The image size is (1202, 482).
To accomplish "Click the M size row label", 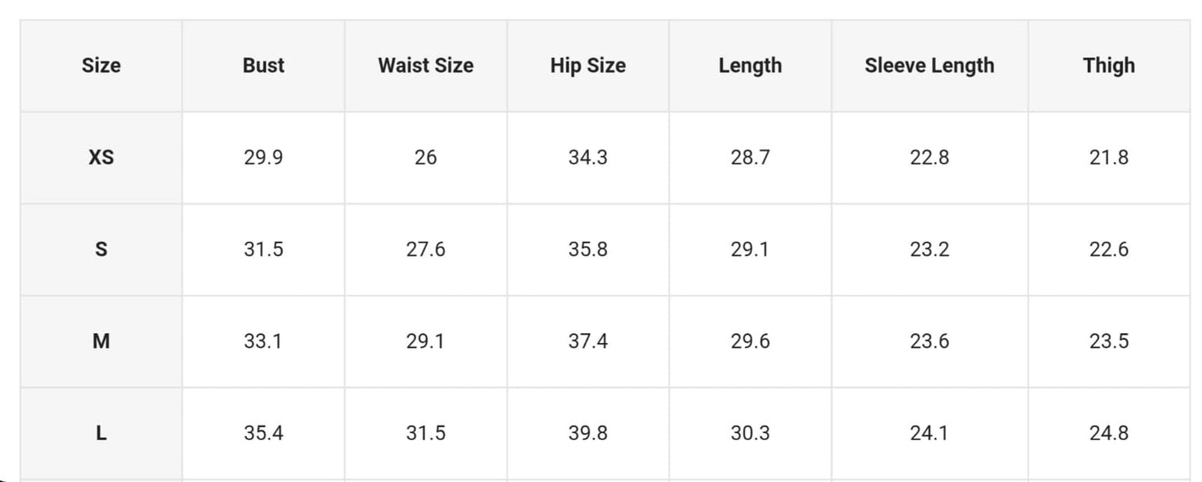I will [101, 342].
